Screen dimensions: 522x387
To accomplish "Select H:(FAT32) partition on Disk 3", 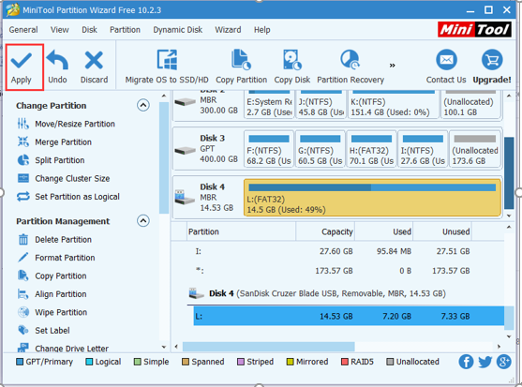I will [371, 149].
